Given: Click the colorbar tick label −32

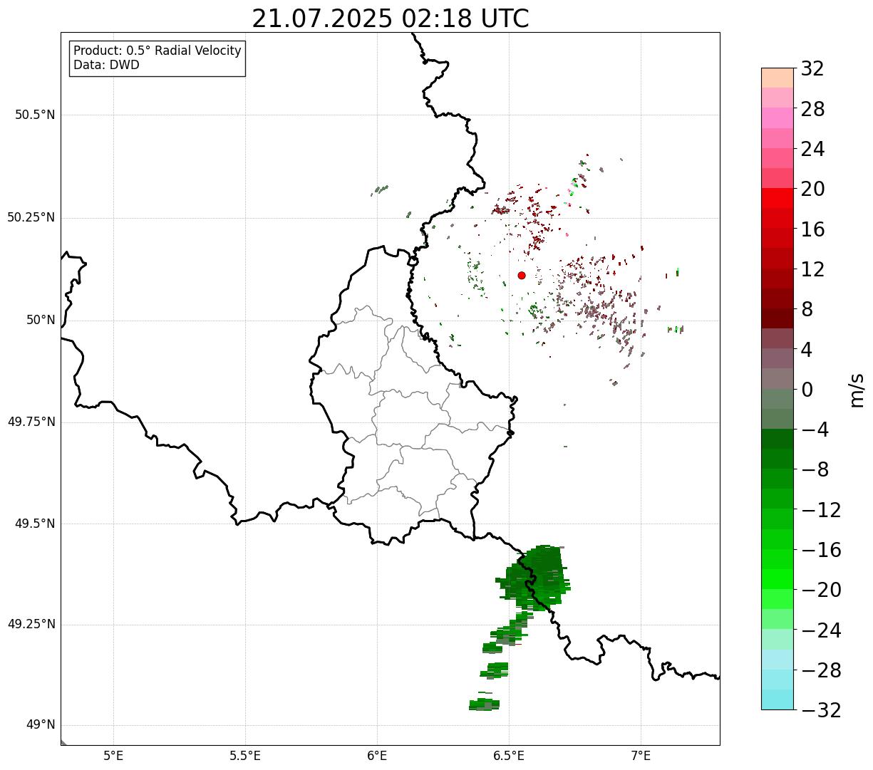Looking at the screenshot, I should tap(821, 710).
